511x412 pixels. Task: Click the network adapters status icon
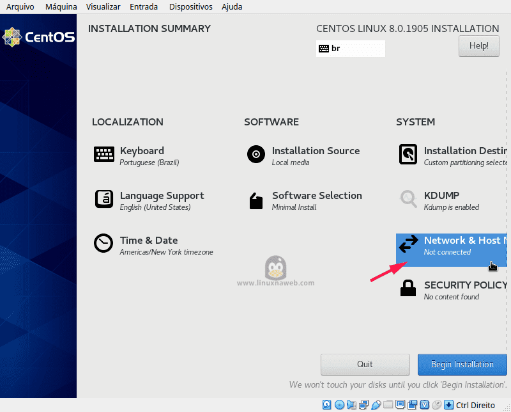coord(363,405)
